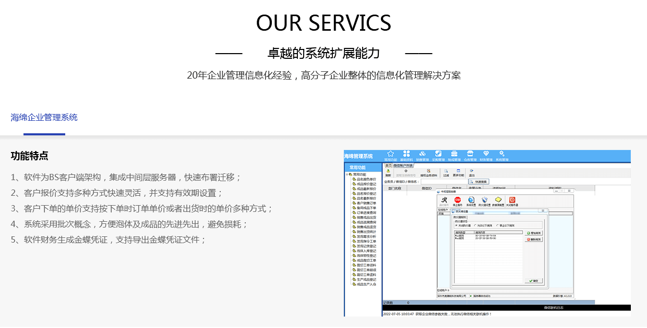Click the 增加规则 button

tap(534, 233)
